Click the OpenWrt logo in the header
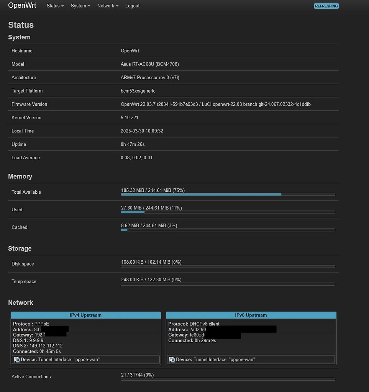Viewport: 369px width, 392px height. point(22,5)
